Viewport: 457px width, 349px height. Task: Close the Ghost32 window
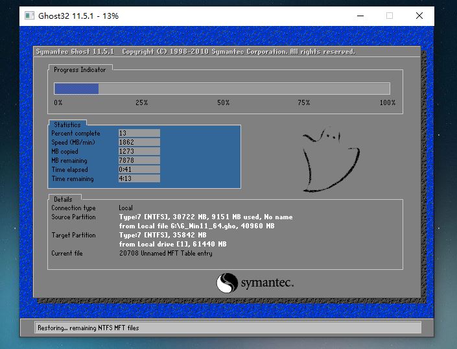pos(419,16)
